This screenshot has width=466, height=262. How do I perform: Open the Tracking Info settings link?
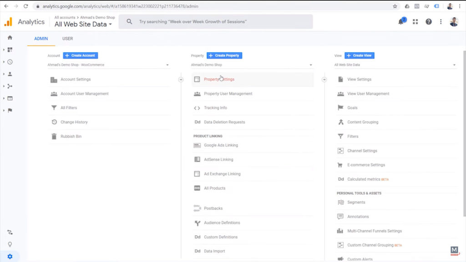pos(216,107)
